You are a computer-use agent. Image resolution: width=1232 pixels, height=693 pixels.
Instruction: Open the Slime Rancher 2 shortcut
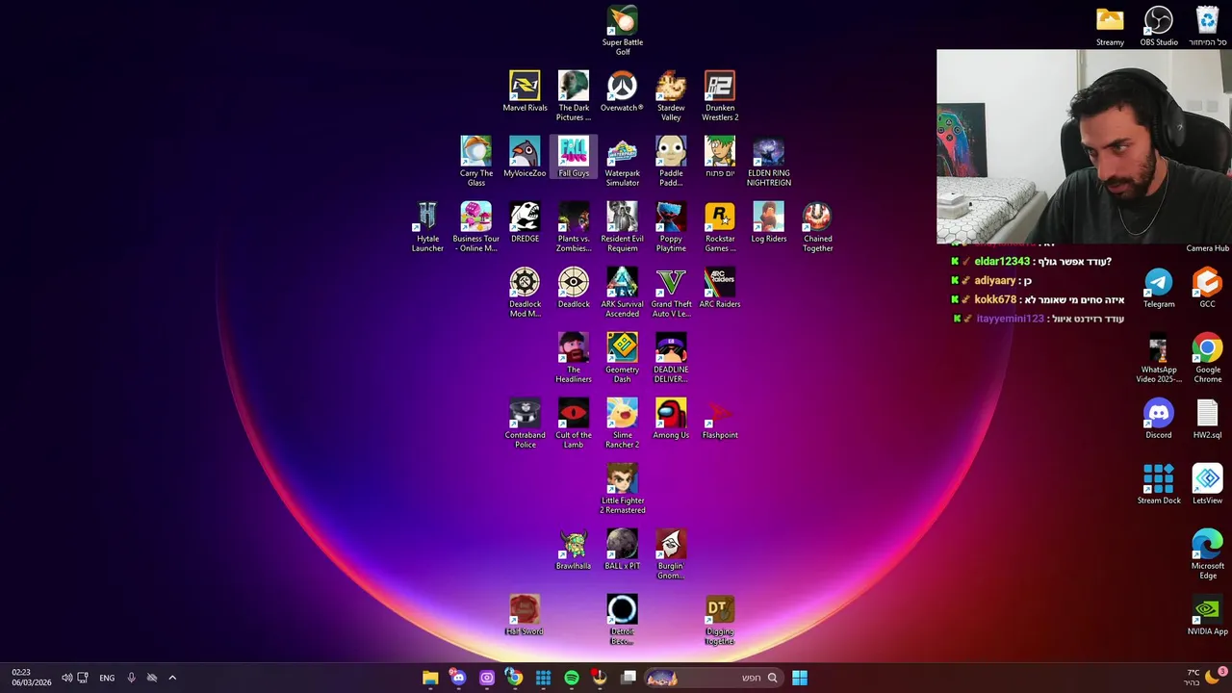point(623,423)
